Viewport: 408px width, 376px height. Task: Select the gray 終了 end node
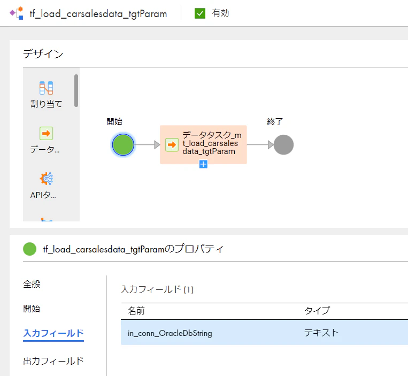click(x=283, y=144)
